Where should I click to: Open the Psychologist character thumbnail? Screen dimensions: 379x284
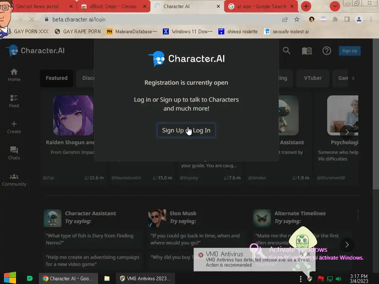click(x=342, y=115)
